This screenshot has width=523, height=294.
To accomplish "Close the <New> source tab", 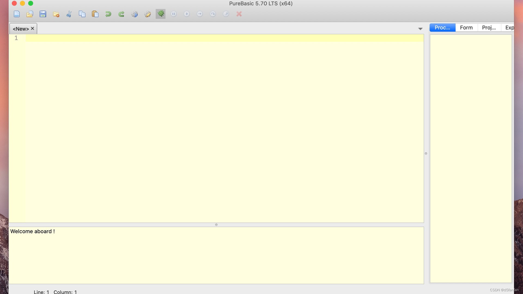I will point(32,28).
